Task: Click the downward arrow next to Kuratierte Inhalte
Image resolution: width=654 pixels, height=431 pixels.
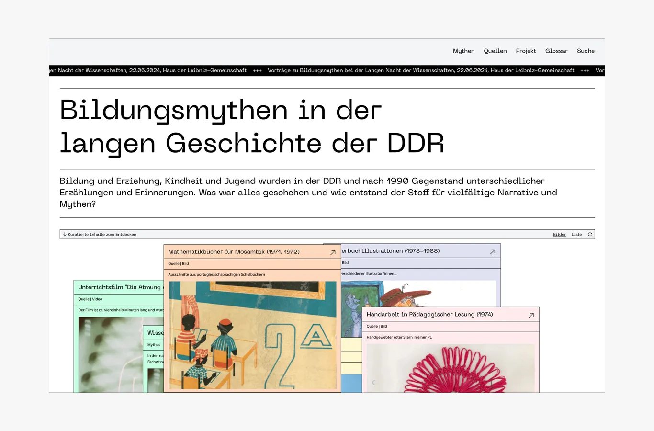Action: tap(64, 234)
